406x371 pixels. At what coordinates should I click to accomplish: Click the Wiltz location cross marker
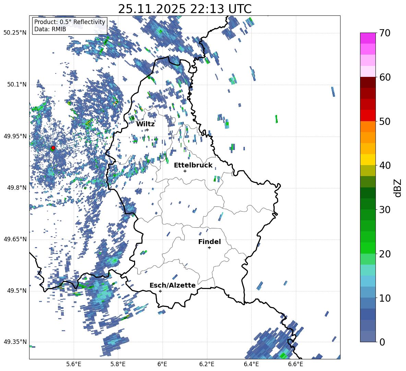point(147,130)
